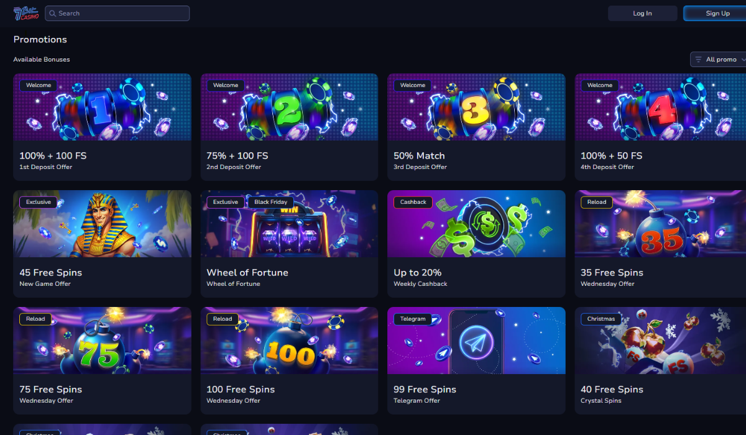Click the Black Friday tag on Wheel of Fortune
The width and height of the screenshot is (746, 435).
coord(270,202)
